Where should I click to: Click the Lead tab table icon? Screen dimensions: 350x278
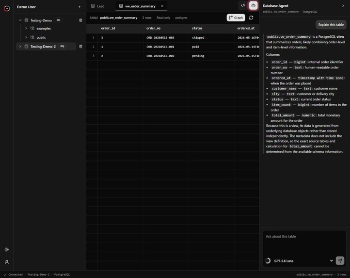click(x=93, y=6)
